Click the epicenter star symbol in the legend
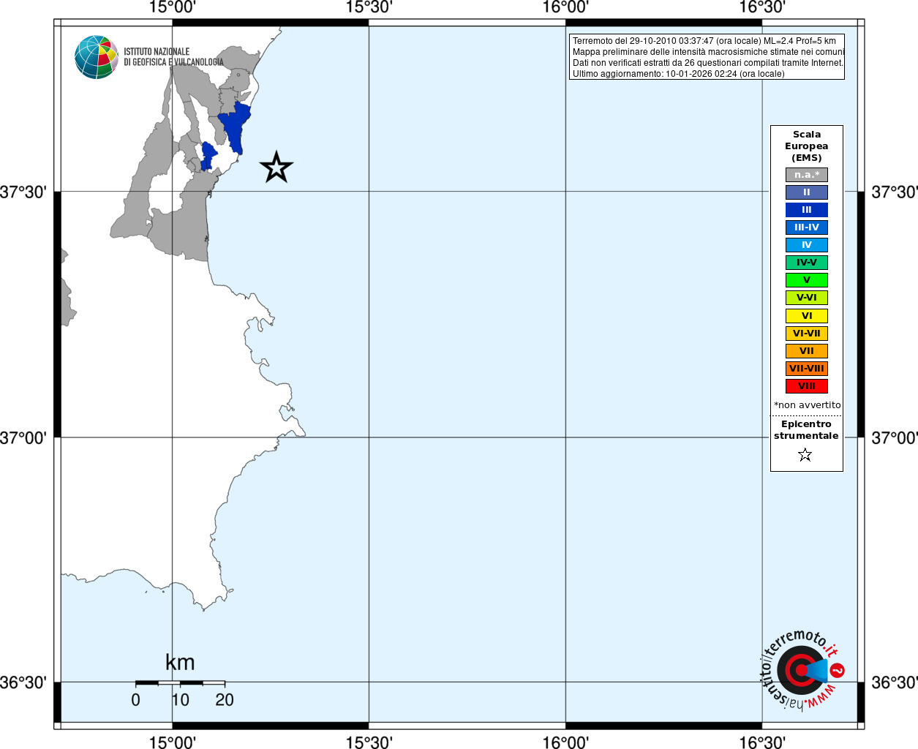918x749 pixels. coord(805,455)
